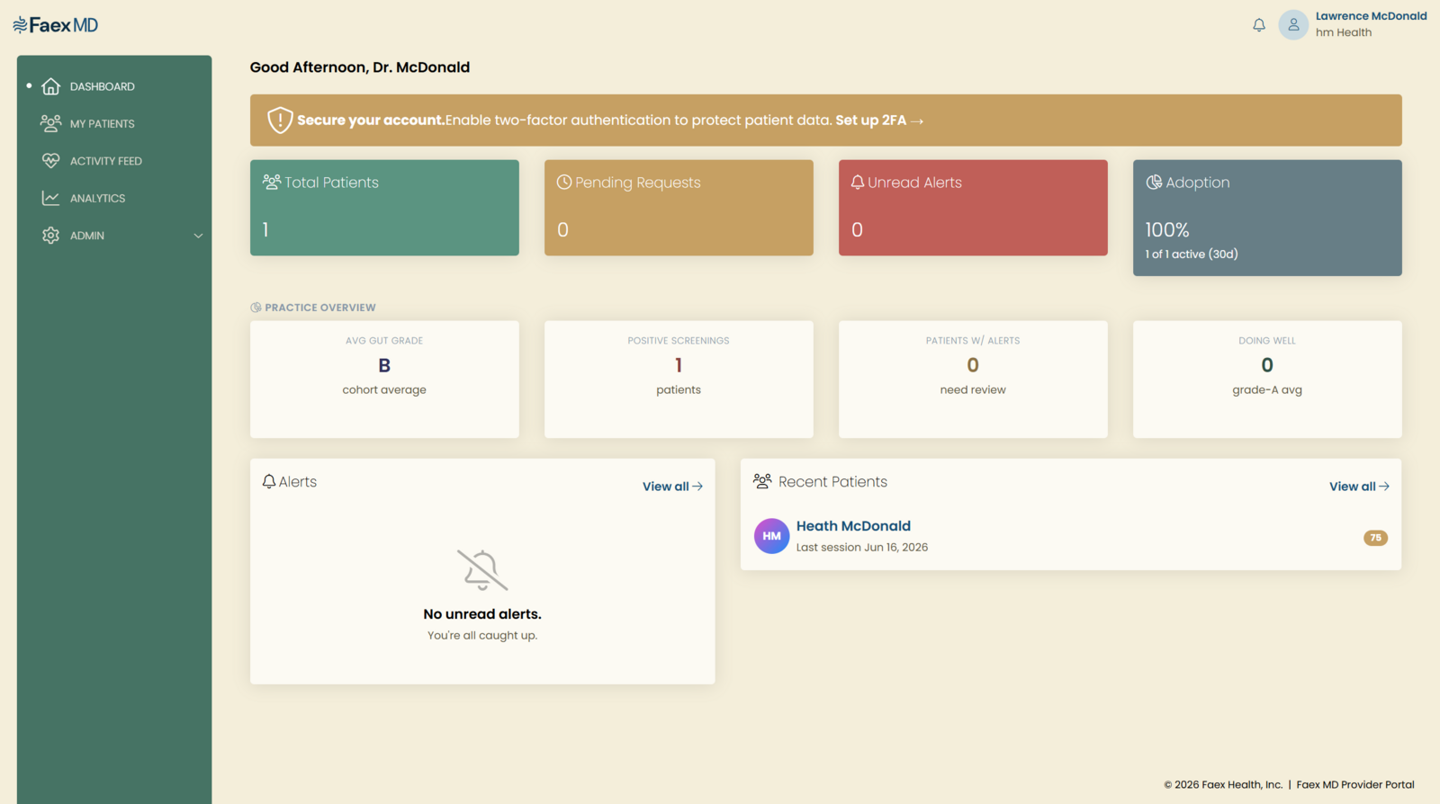View all alerts
Screen dimensions: 1440x804
click(x=672, y=487)
